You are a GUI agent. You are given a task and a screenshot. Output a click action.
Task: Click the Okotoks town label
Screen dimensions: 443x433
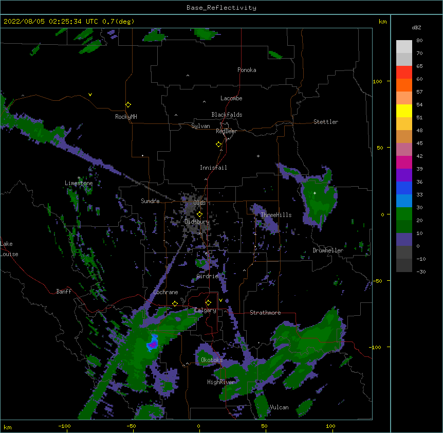[212, 360]
